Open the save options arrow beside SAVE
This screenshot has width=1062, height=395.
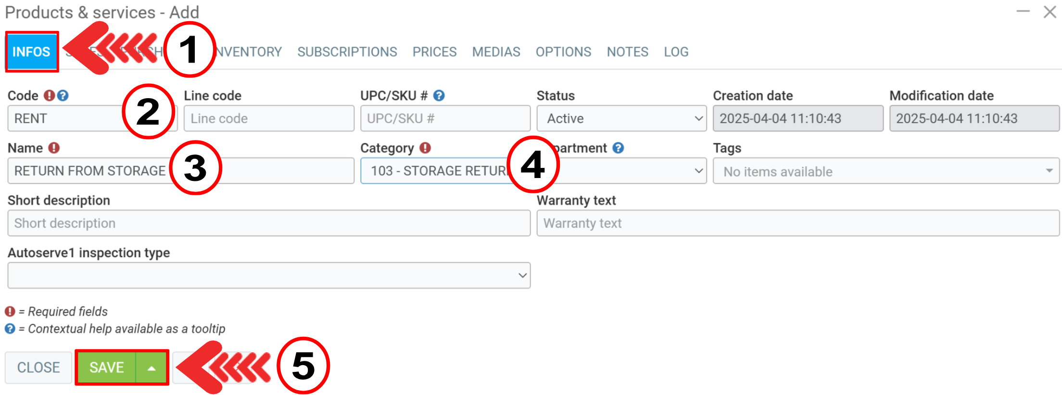(152, 368)
